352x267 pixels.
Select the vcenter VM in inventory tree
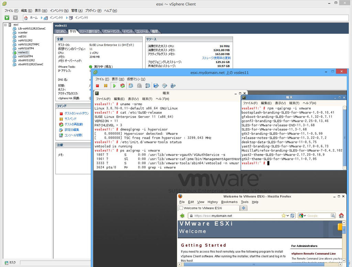(23, 33)
